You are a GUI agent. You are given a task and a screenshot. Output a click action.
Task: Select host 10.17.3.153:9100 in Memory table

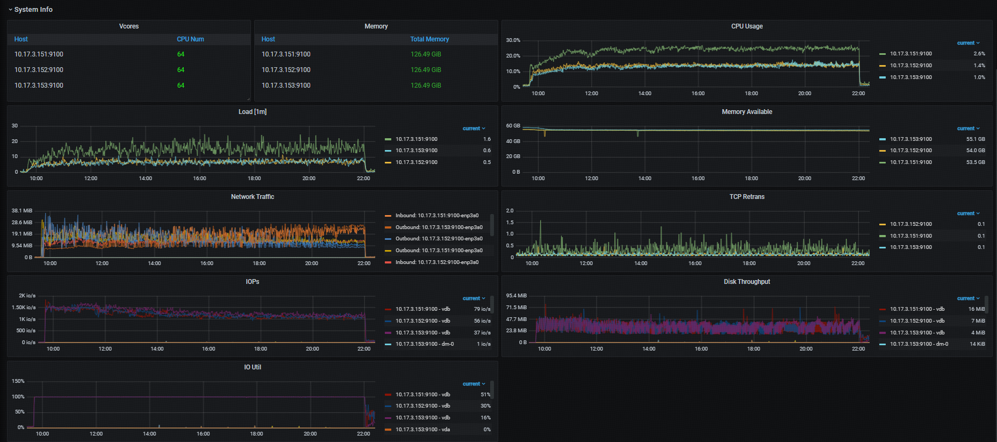[x=286, y=85]
